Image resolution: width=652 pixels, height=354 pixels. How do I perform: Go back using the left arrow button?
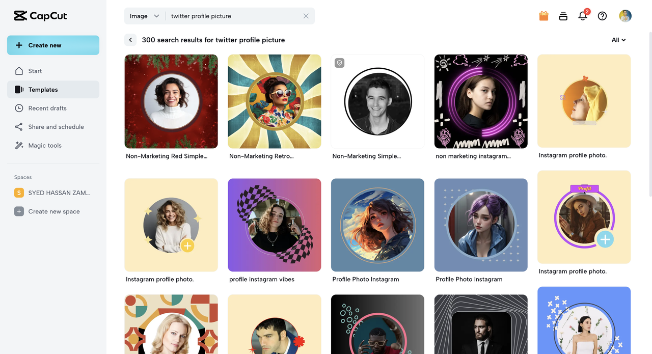tap(130, 40)
